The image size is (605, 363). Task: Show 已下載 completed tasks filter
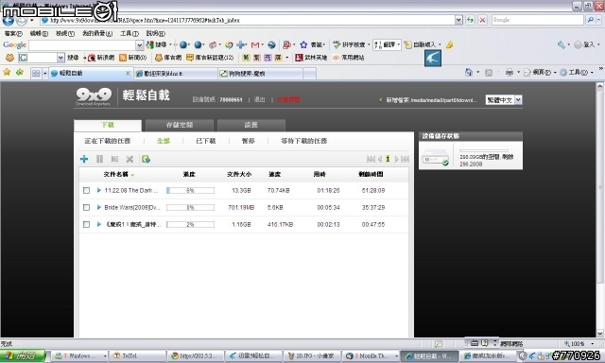tap(206, 141)
